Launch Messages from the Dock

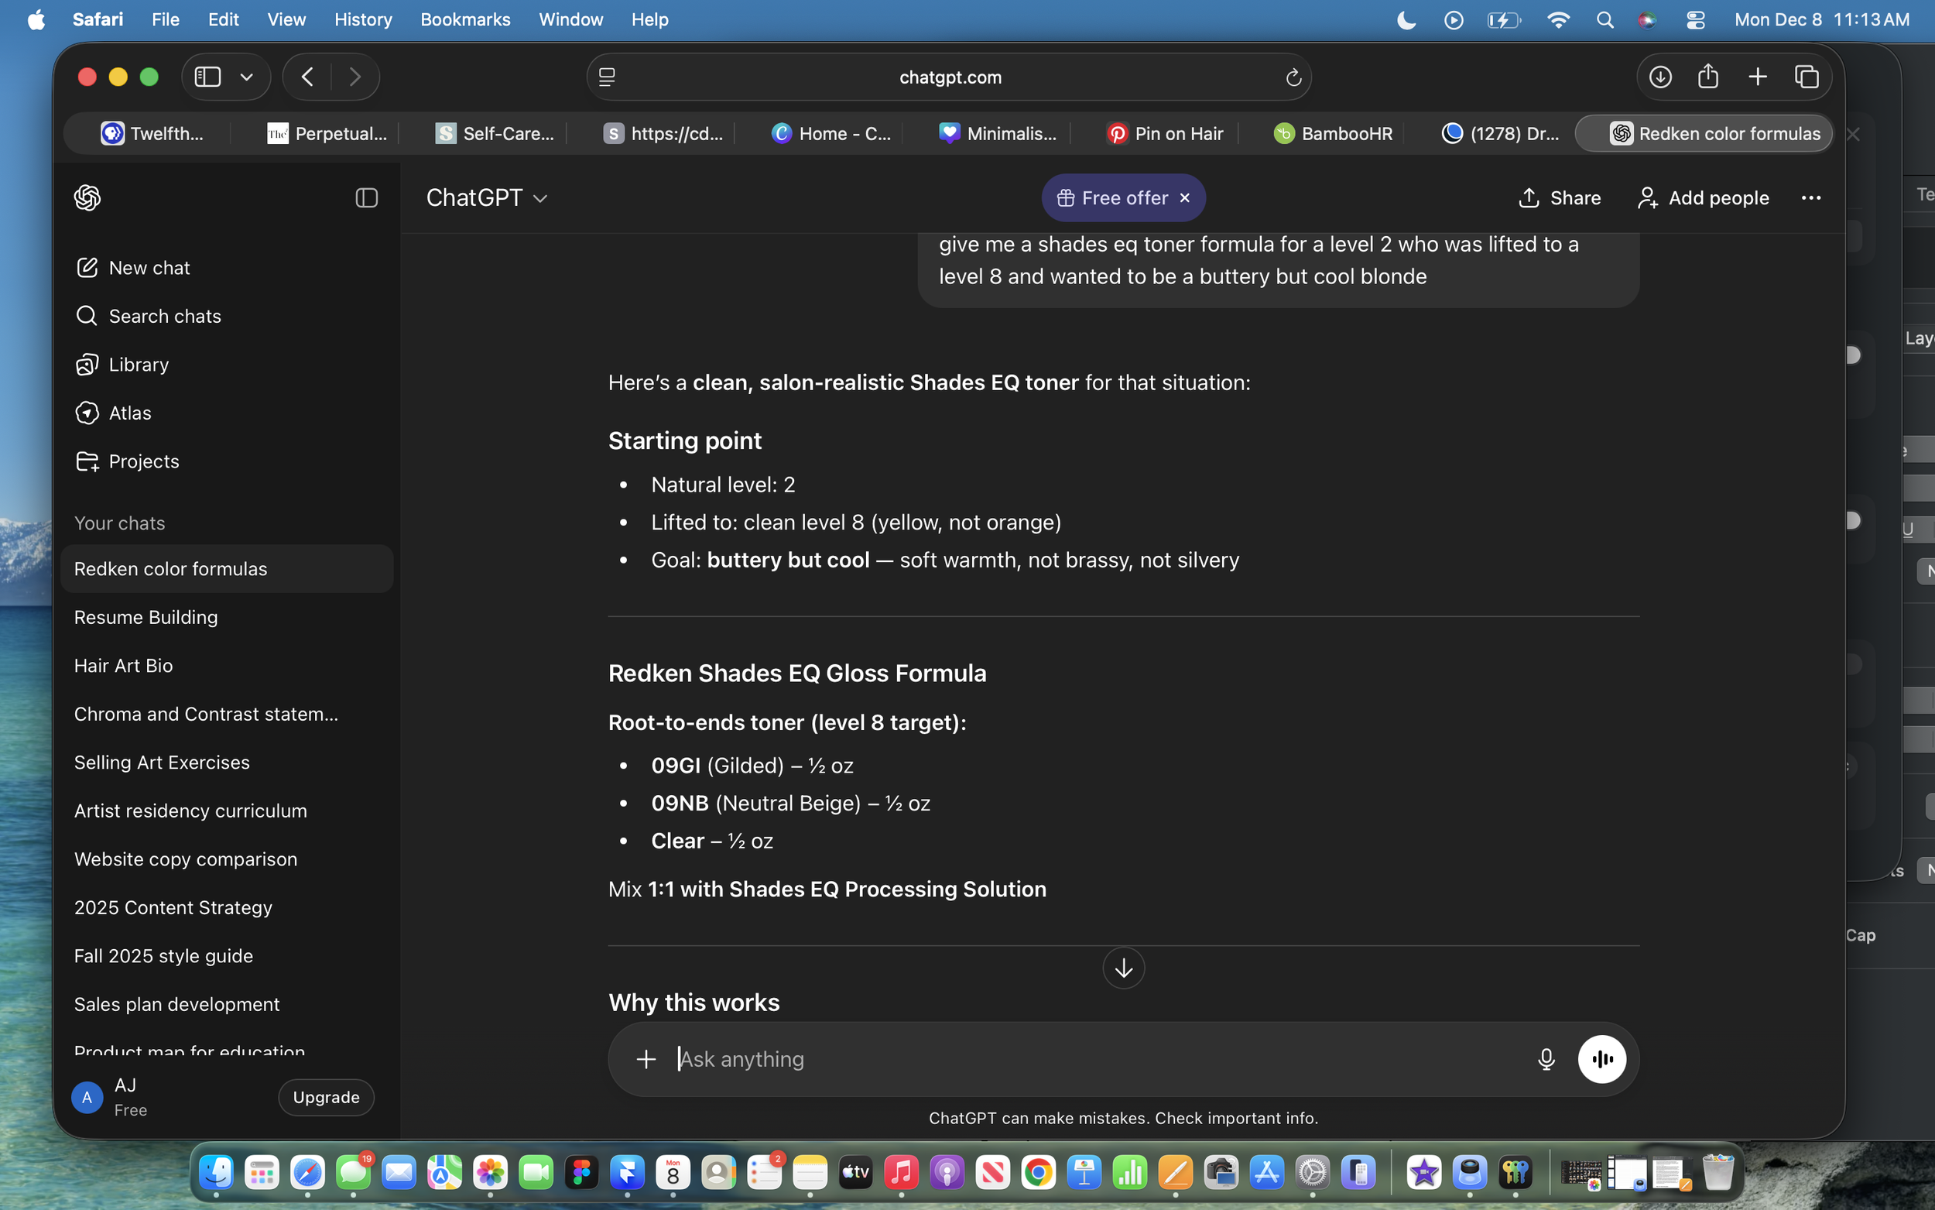tap(354, 1173)
